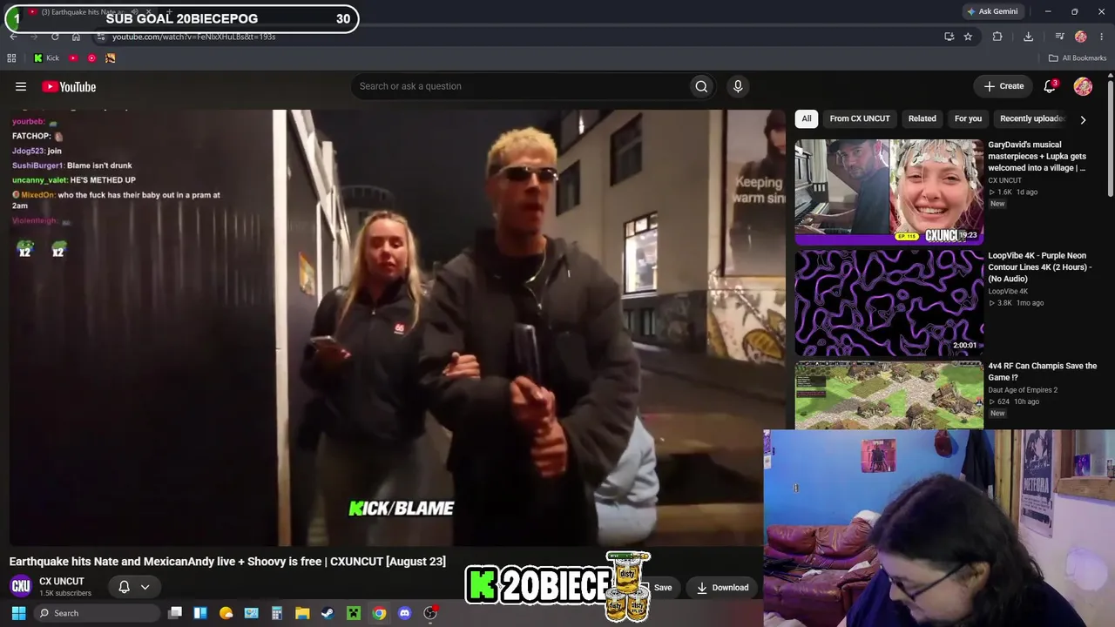1115x627 pixels.
Task: Open Discord from the taskbar
Action: point(404,613)
